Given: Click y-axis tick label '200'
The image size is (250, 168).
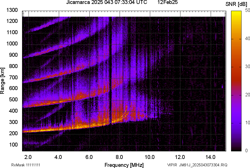Looking at the screenshot, I should pos(13,133).
